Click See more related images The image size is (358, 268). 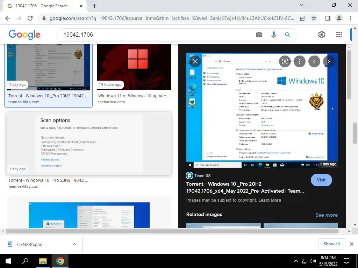[x=326, y=215]
